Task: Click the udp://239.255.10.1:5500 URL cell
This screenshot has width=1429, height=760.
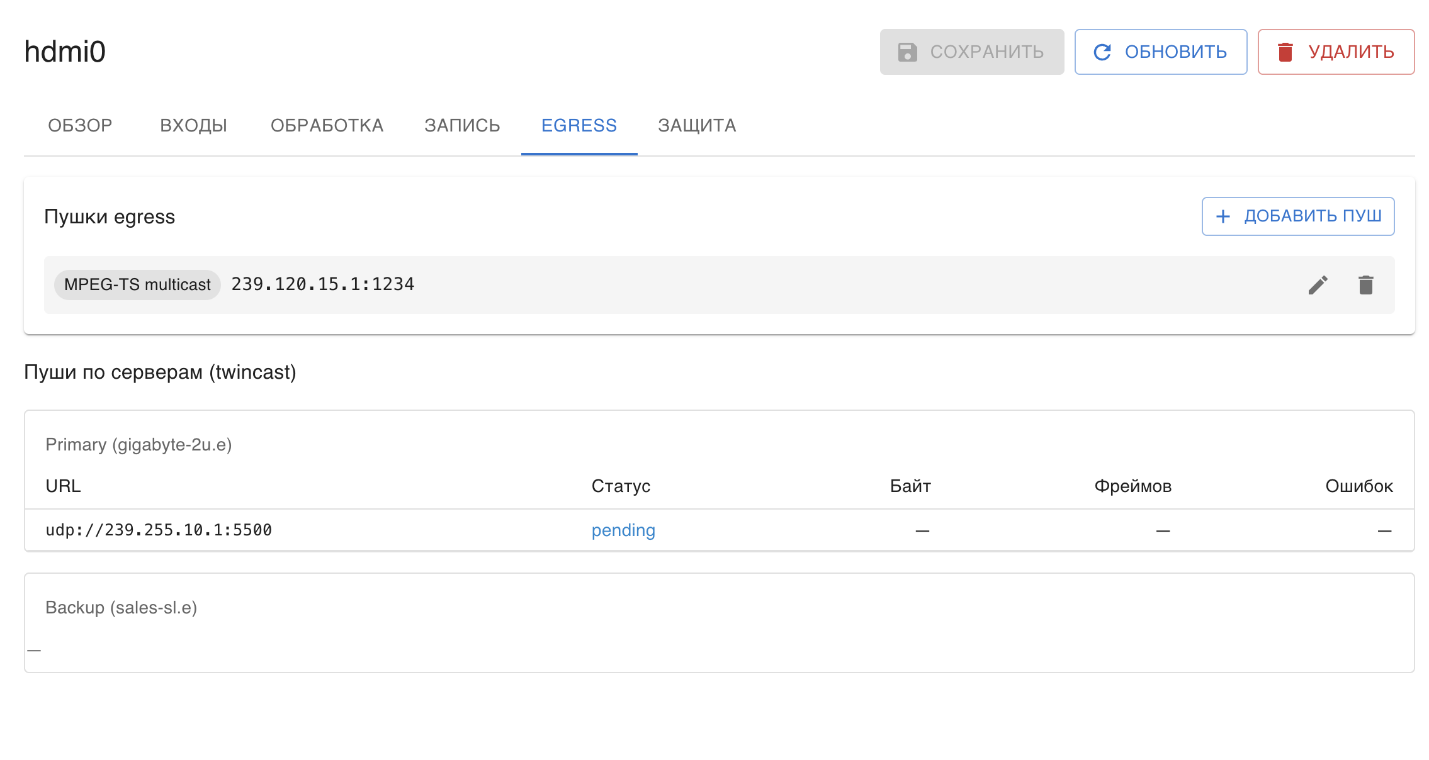Action: 159,530
